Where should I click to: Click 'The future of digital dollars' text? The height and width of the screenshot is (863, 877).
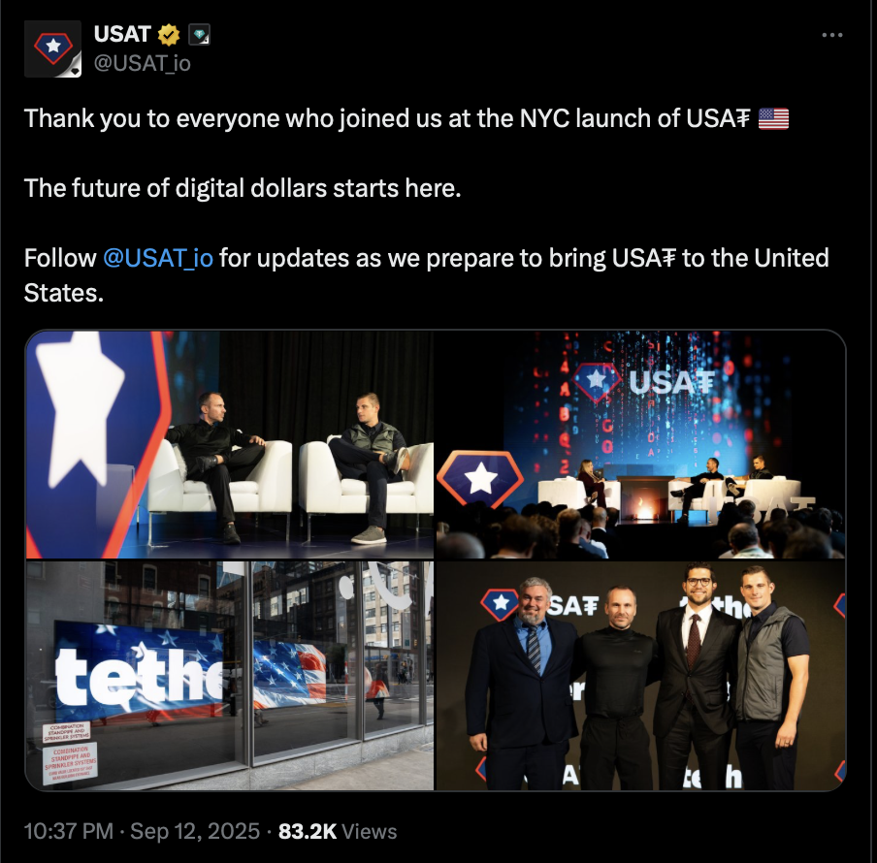click(243, 188)
